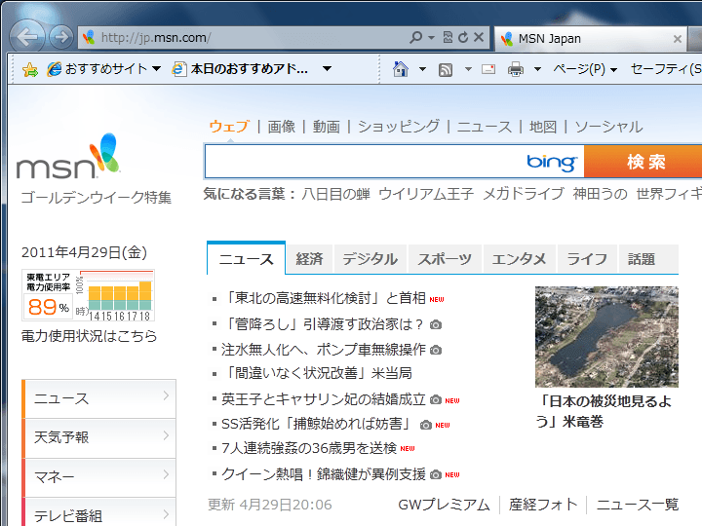Image resolution: width=702 pixels, height=526 pixels.
Task: Select the ショッピング search category
Action: 399,127
